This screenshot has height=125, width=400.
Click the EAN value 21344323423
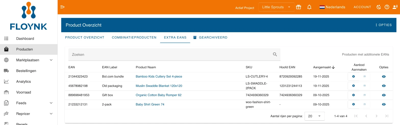click(78, 76)
